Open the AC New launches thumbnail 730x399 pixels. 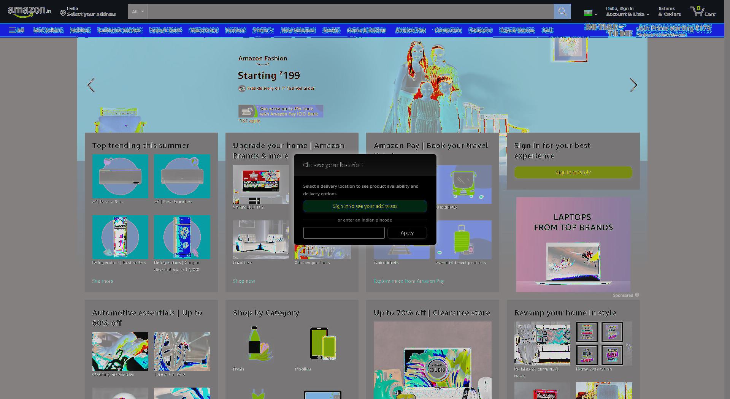182,176
